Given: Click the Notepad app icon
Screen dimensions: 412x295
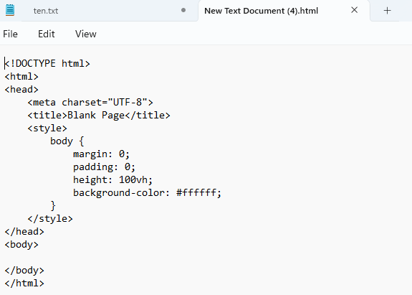Looking at the screenshot, I should (10, 10).
